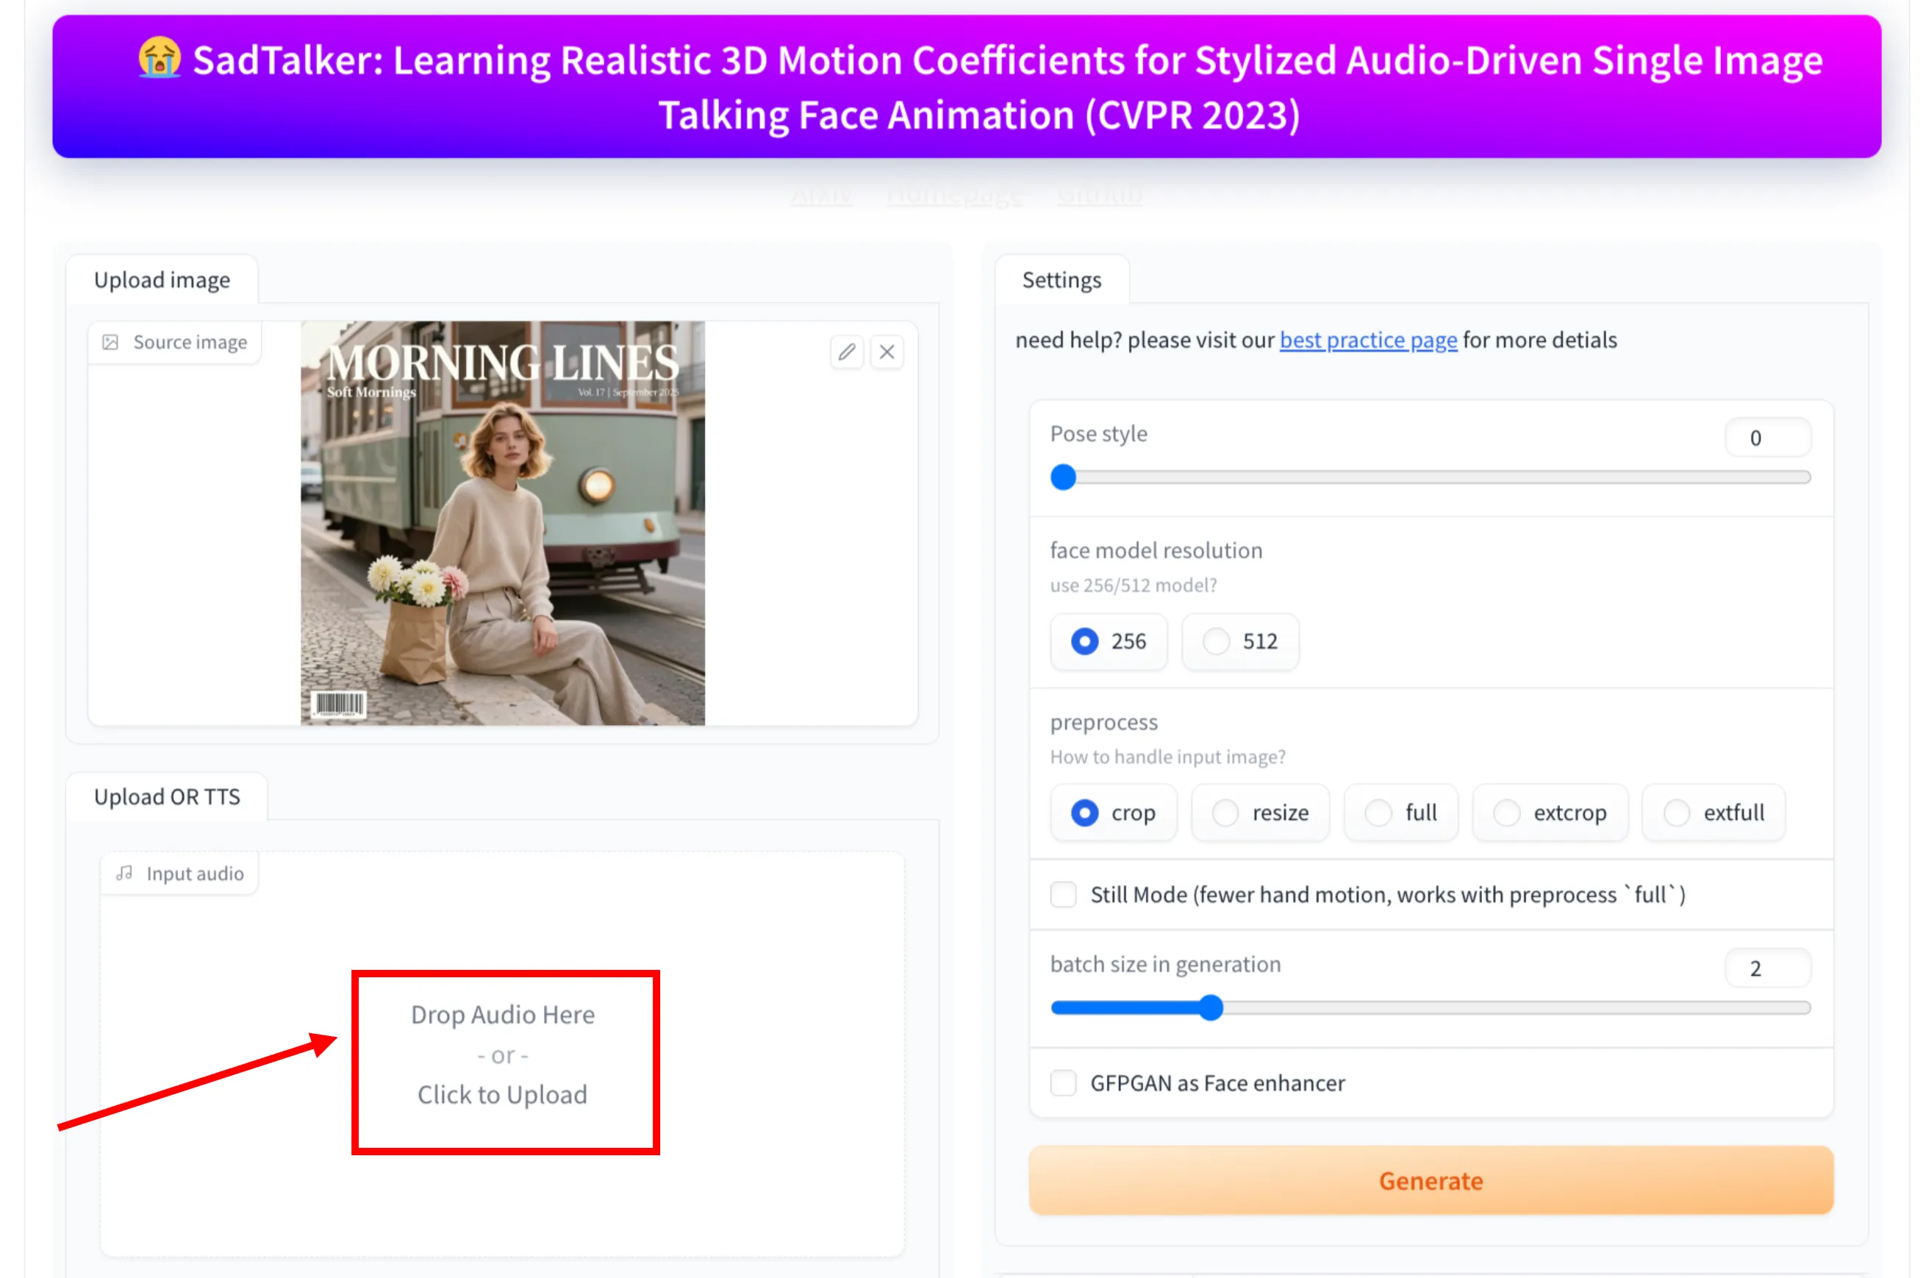The height and width of the screenshot is (1278, 1926).
Task: Open the best practice page link
Action: click(1368, 340)
